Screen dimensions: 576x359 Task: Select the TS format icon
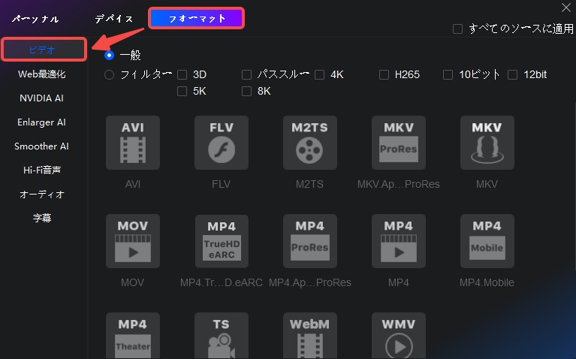point(221,336)
